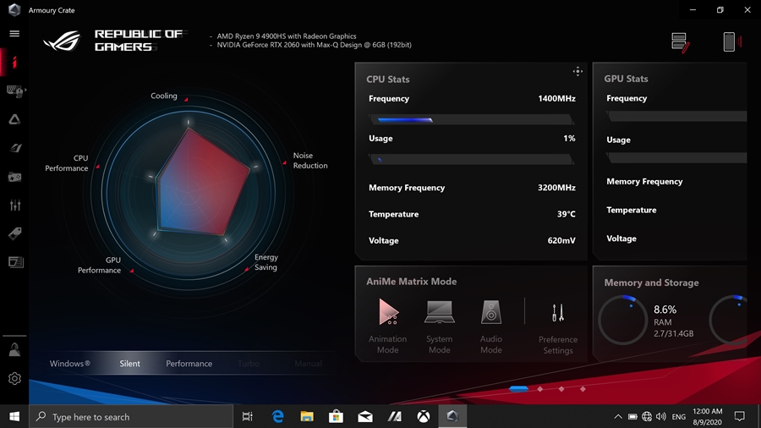
Task: Click the CPU Frequency progress bar
Action: pyautogui.click(x=472, y=119)
